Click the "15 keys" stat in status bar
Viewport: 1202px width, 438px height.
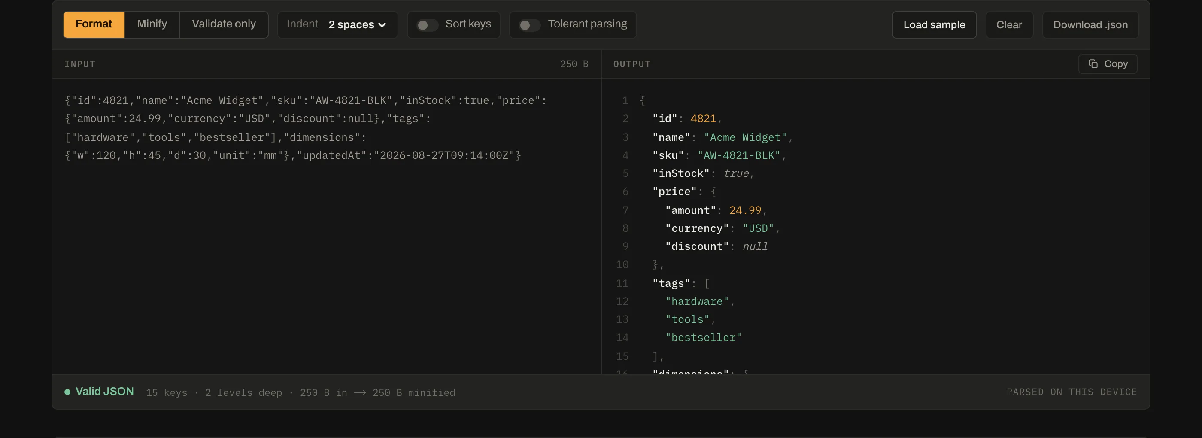coord(167,393)
